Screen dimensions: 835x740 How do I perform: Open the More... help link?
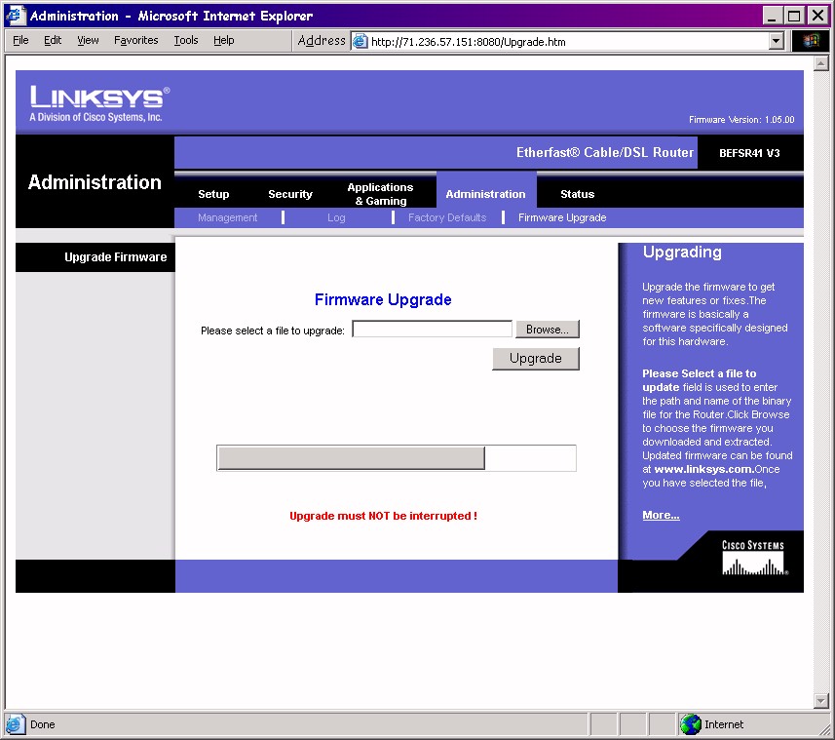(x=661, y=515)
